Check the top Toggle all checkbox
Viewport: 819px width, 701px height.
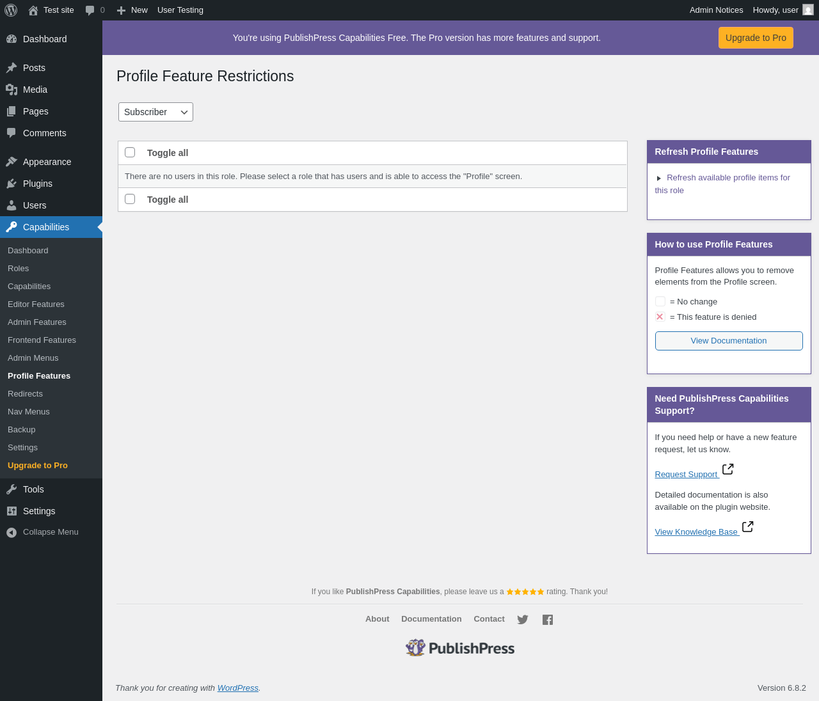click(x=130, y=152)
